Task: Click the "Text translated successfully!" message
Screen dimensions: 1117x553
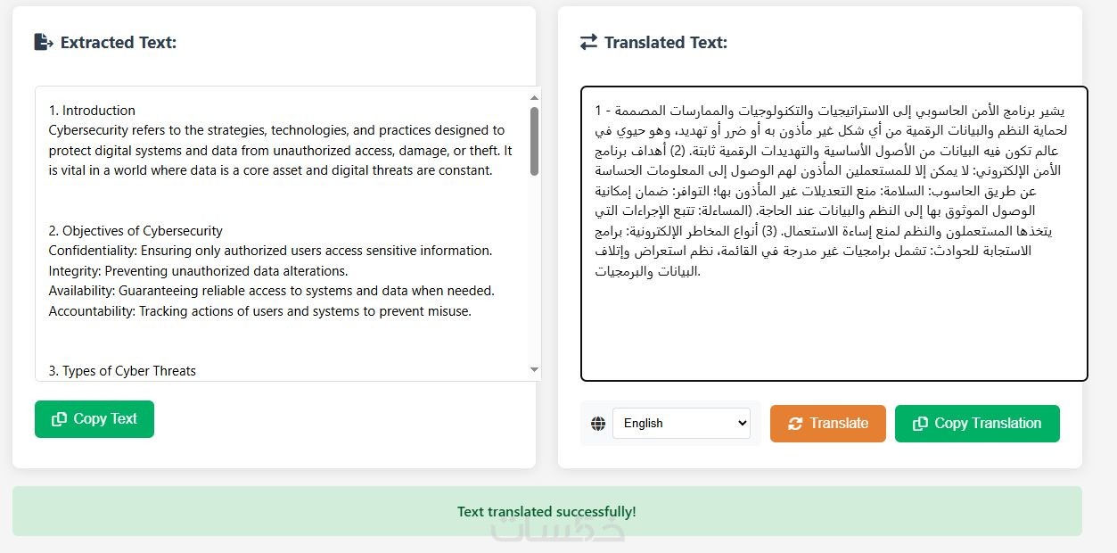Action: 546,511
